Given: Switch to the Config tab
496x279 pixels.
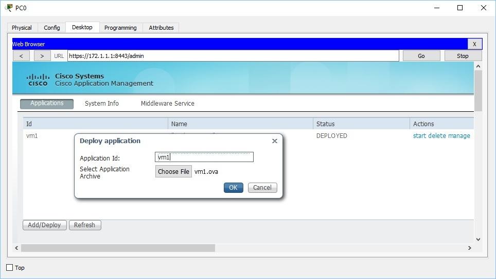Looking at the screenshot, I should click(x=52, y=28).
